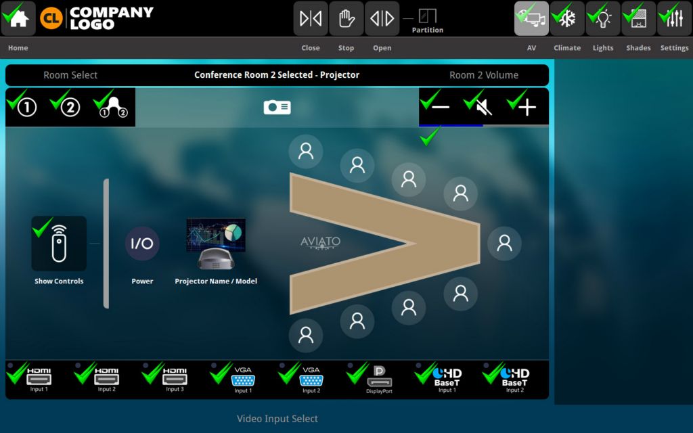Select HDMI Input 2 source
Viewport: 693px width, 433px height.
[107, 380]
